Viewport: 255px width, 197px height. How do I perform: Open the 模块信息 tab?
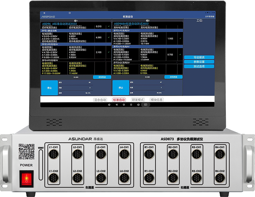coord(157,100)
